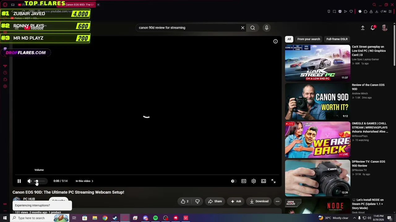Open Task View on the taskbar
The width and height of the screenshot is (396, 222).
tap(74, 218)
